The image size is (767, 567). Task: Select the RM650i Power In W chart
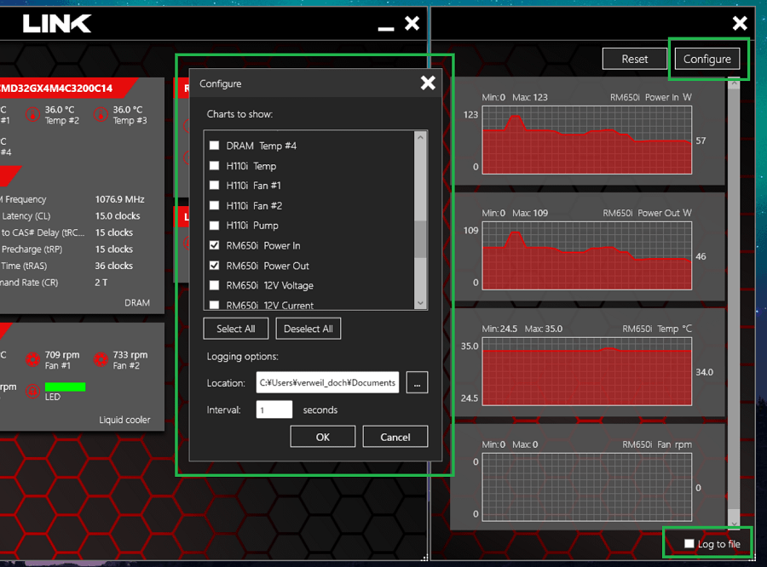click(587, 140)
